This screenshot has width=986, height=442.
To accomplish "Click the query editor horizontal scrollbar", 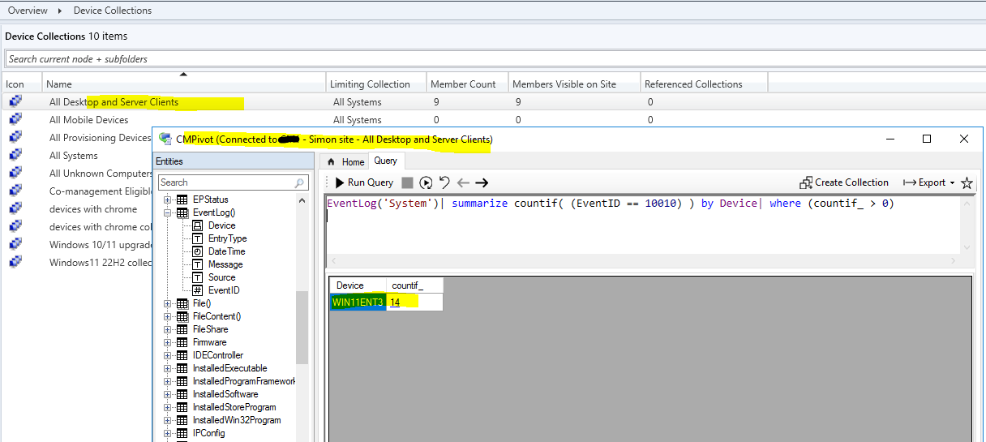I will point(643,261).
